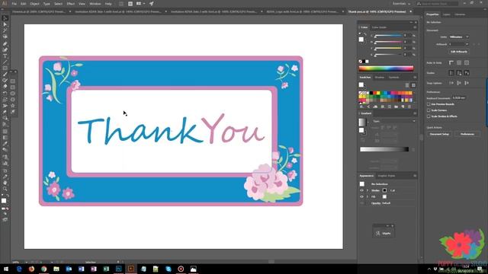The image size is (488, 274).
Task: Click Stroke color swatch in Appearance panel
Action: [384, 190]
